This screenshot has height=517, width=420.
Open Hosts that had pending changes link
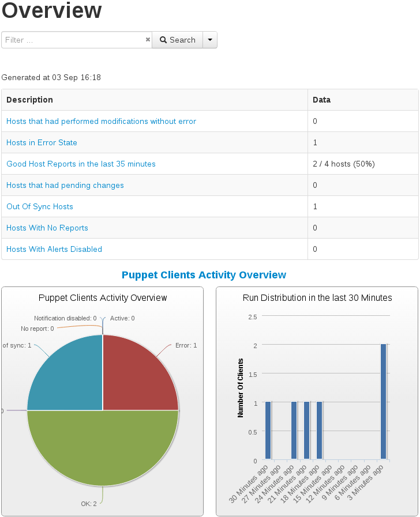pyautogui.click(x=65, y=186)
